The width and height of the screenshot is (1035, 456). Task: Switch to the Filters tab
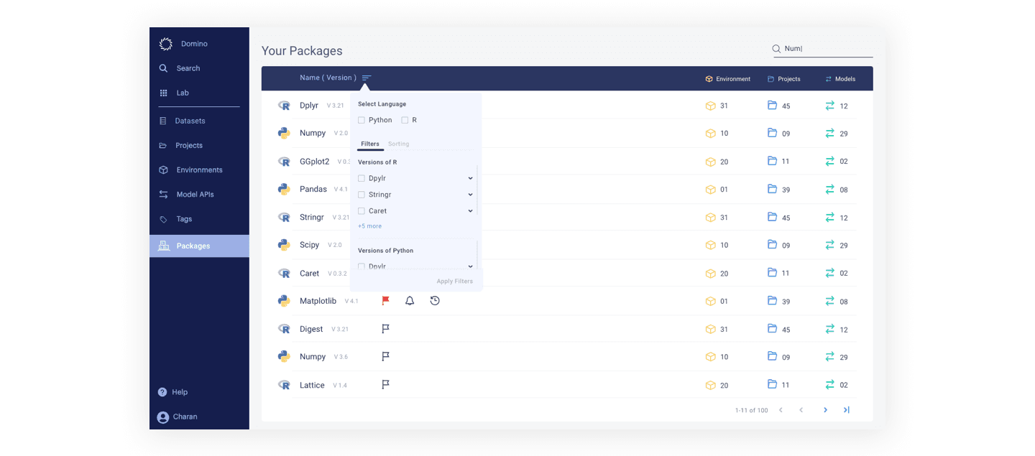[370, 144]
